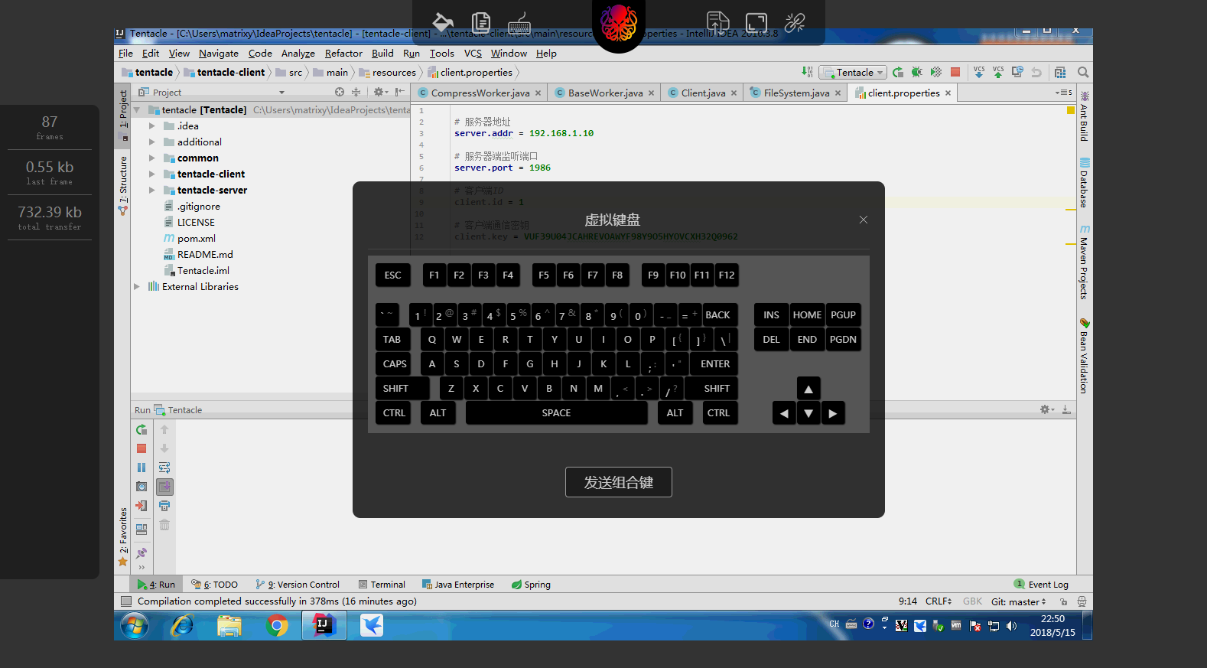
Task: Click the 发送组合键 button
Action: pos(619,482)
